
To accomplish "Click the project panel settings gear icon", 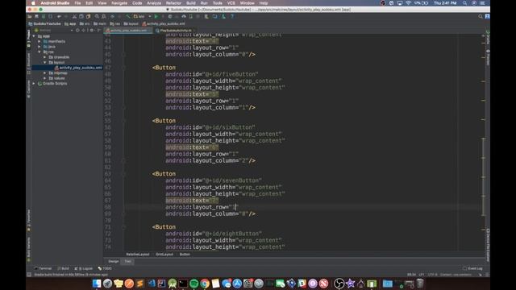I will 92,31.
